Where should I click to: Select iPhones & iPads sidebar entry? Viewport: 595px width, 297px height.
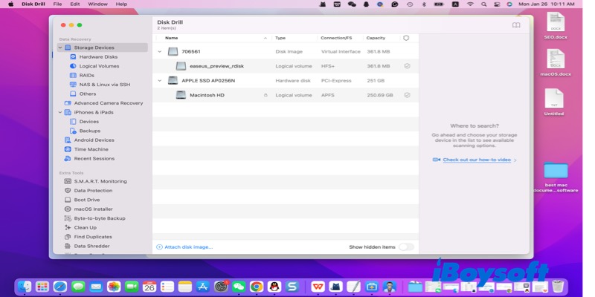[x=94, y=112]
